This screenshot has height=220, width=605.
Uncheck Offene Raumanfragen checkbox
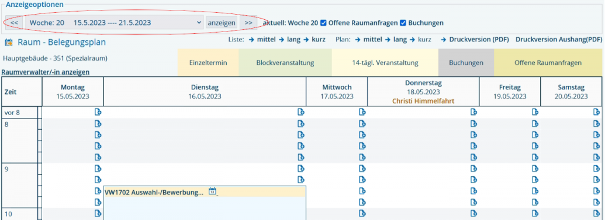coord(324,23)
